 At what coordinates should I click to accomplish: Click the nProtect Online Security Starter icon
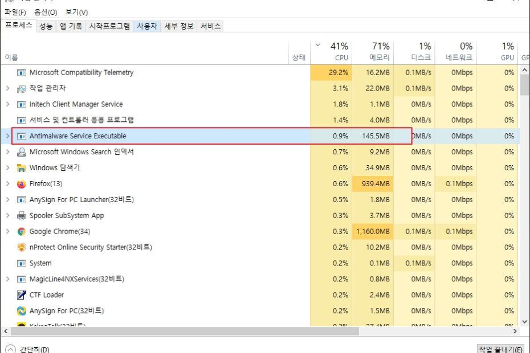(21, 247)
